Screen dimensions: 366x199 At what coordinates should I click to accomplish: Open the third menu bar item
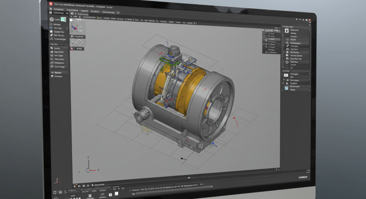pyautogui.click(x=84, y=11)
